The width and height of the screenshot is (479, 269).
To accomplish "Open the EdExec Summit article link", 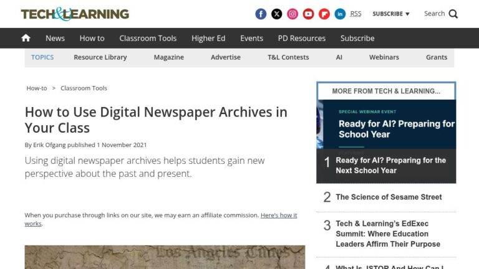I will (x=388, y=234).
